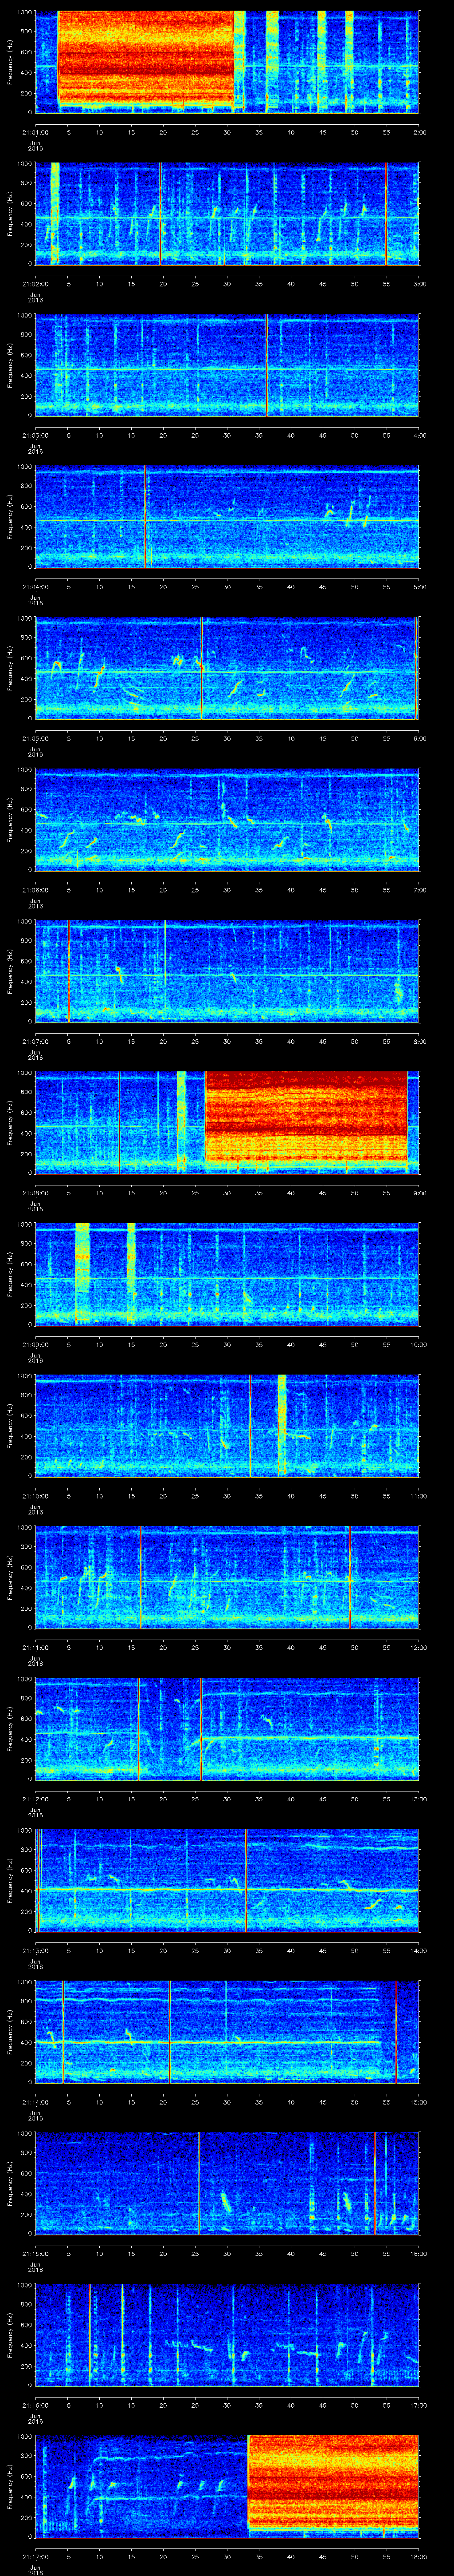Click the 21:12:00 start time label
The width and height of the screenshot is (454, 2576).
(x=35, y=1799)
